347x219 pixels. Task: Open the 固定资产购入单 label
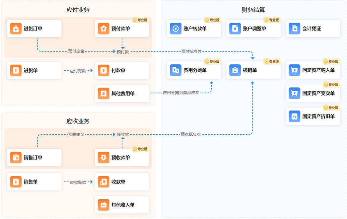pyautogui.click(x=319, y=70)
